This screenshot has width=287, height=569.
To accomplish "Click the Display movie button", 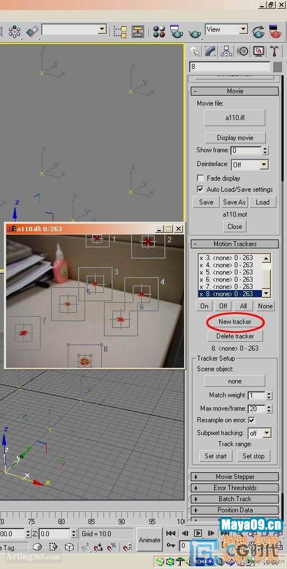I will (x=235, y=138).
